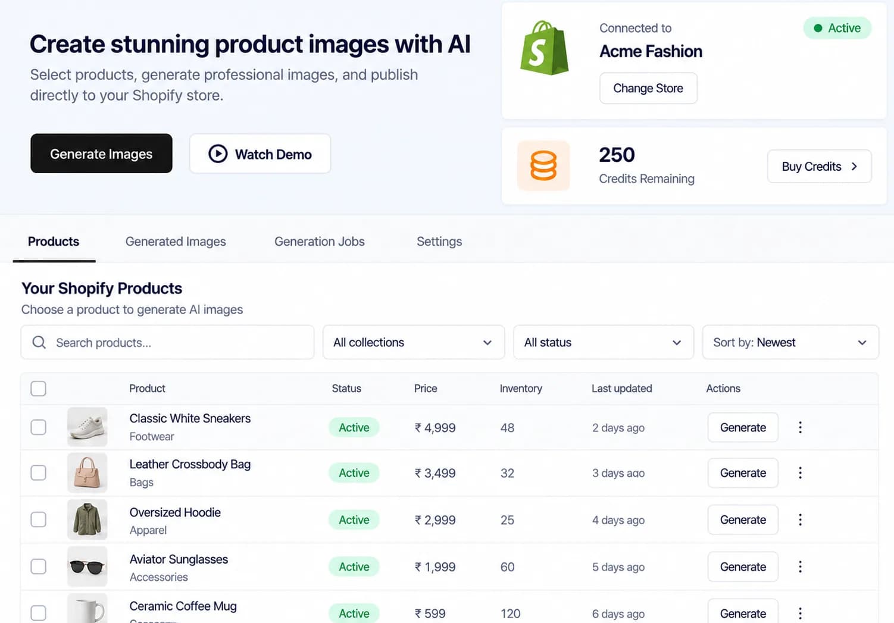The image size is (894, 623).
Task: Click Generate for Aviator Sunglasses
Action: tap(743, 566)
